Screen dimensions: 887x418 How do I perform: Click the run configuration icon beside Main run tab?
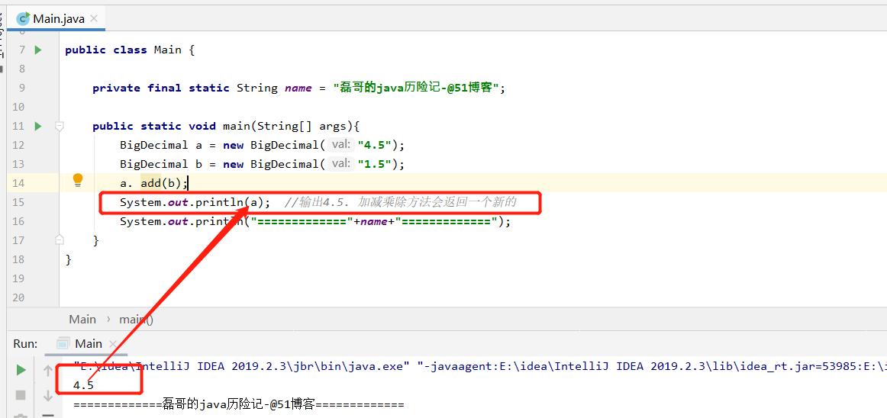63,343
